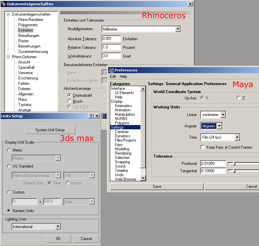259x246 pixels.
Task: Select Display category in Maya list
Action: click(117, 101)
